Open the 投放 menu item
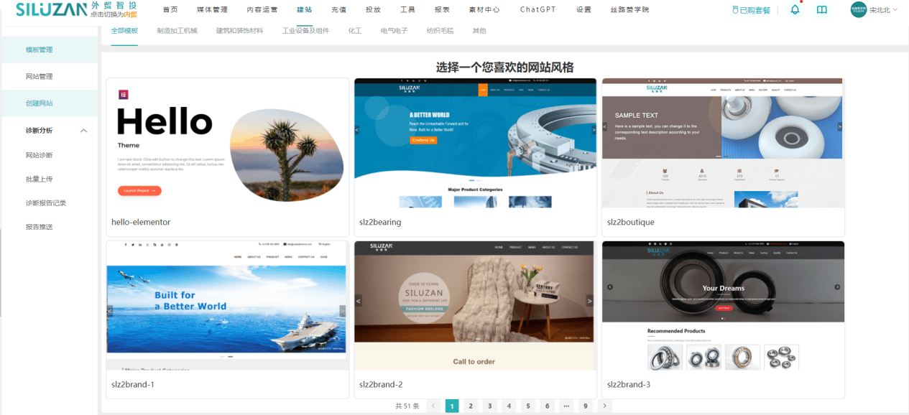The width and height of the screenshot is (909, 415). click(x=373, y=10)
